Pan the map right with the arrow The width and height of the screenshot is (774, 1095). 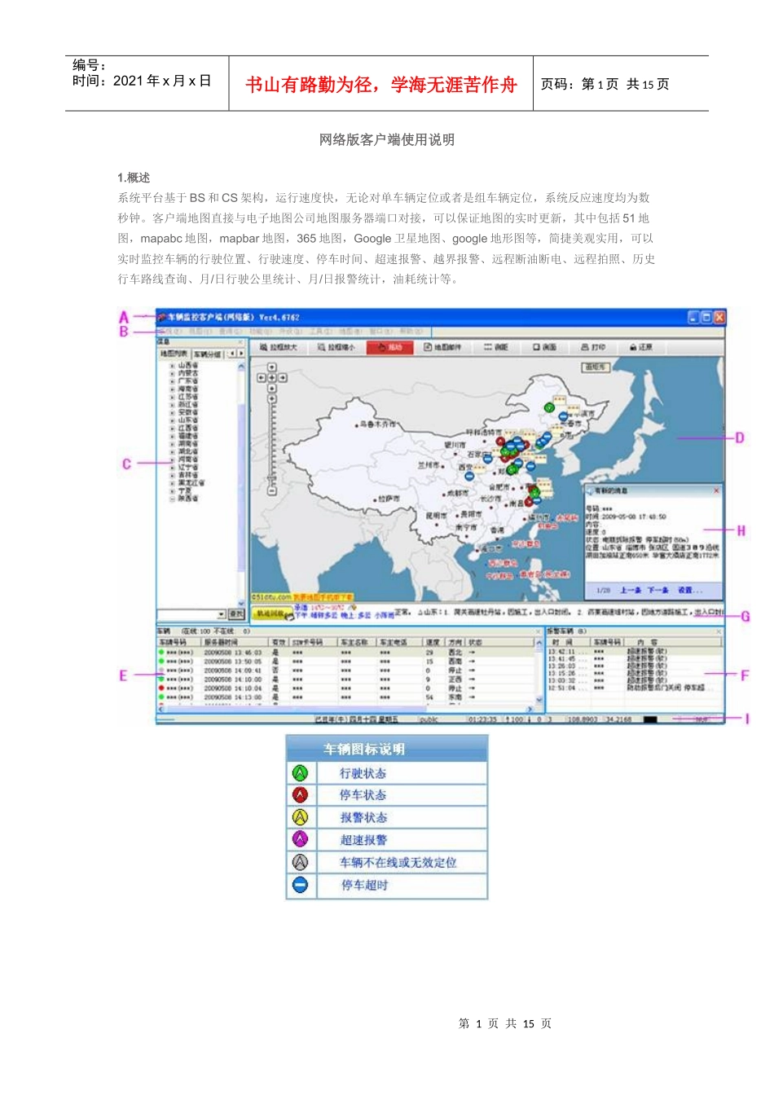click(x=283, y=378)
